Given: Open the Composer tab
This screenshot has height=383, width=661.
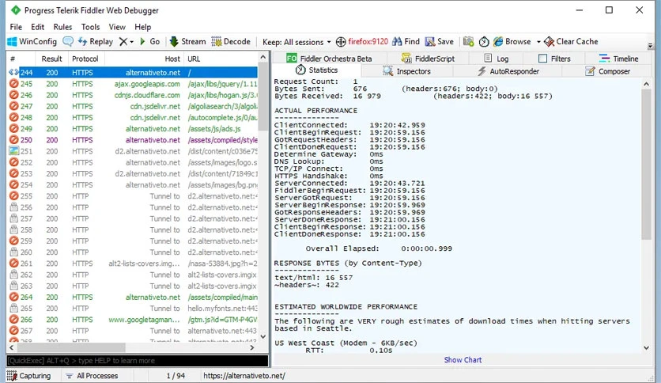Looking at the screenshot, I should tap(607, 71).
